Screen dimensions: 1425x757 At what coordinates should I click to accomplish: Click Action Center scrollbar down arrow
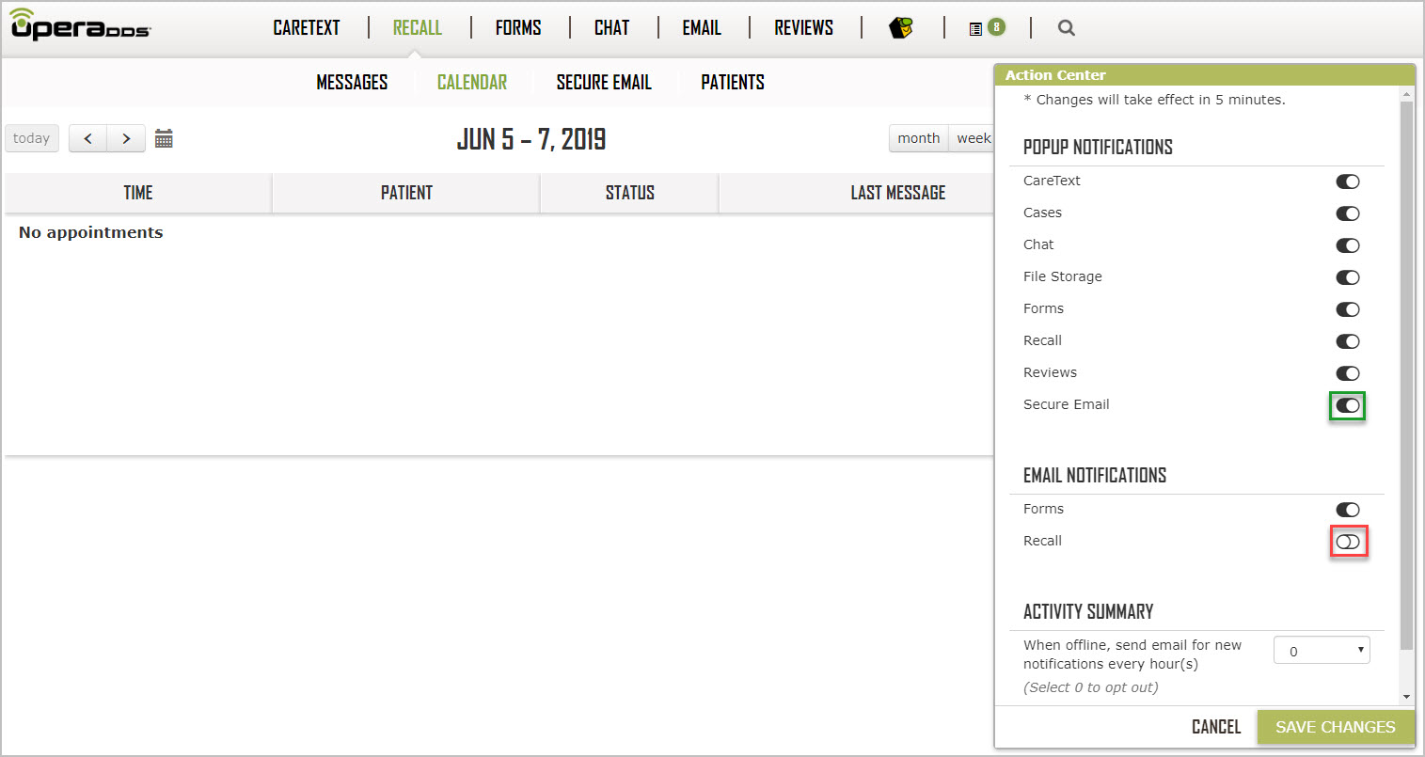pyautogui.click(x=1407, y=697)
